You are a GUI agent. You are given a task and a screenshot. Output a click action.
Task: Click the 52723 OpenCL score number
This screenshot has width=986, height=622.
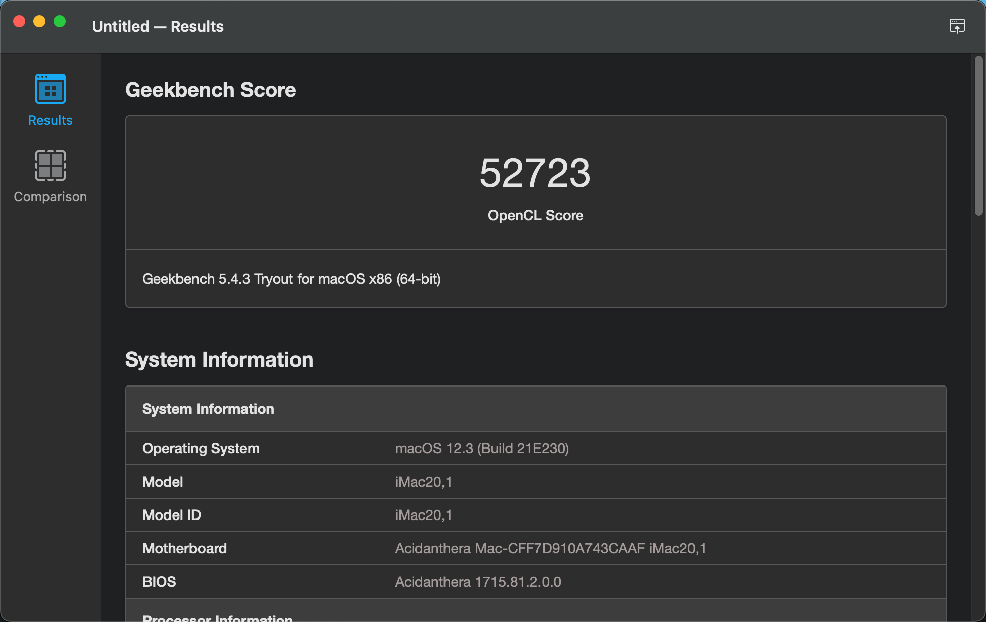[535, 173]
